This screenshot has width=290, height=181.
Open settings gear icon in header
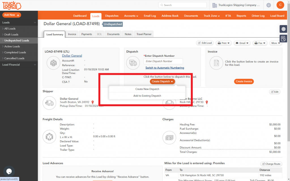[x=268, y=5]
